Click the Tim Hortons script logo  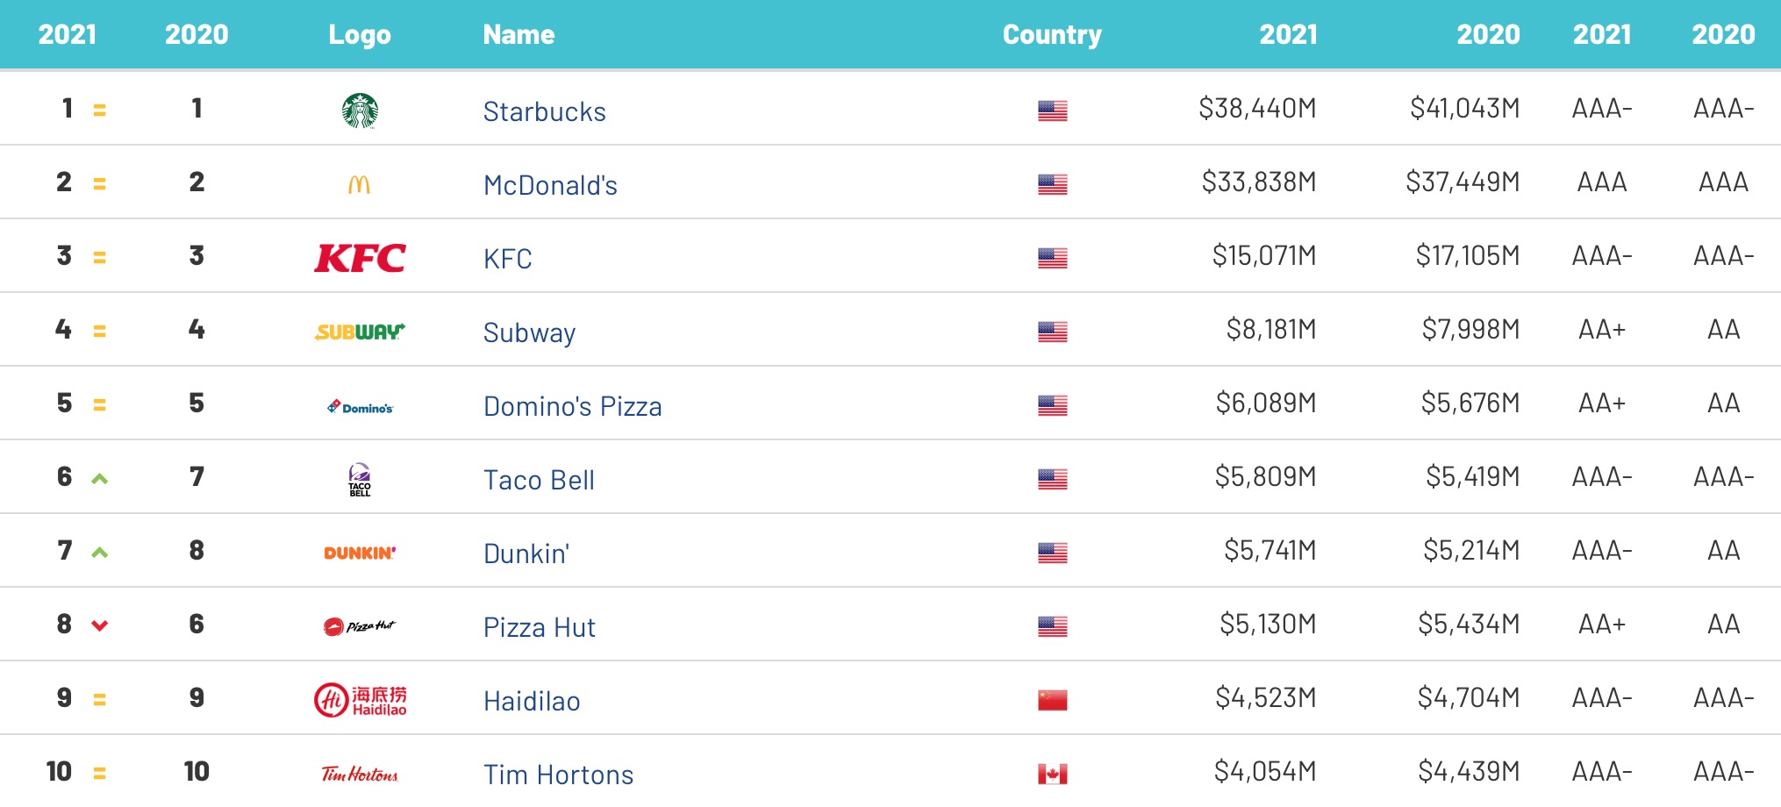(360, 774)
